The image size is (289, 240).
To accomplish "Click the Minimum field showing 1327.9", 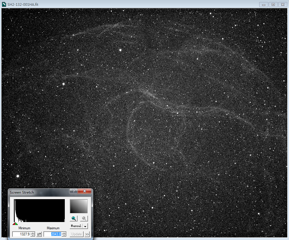I will (21, 234).
